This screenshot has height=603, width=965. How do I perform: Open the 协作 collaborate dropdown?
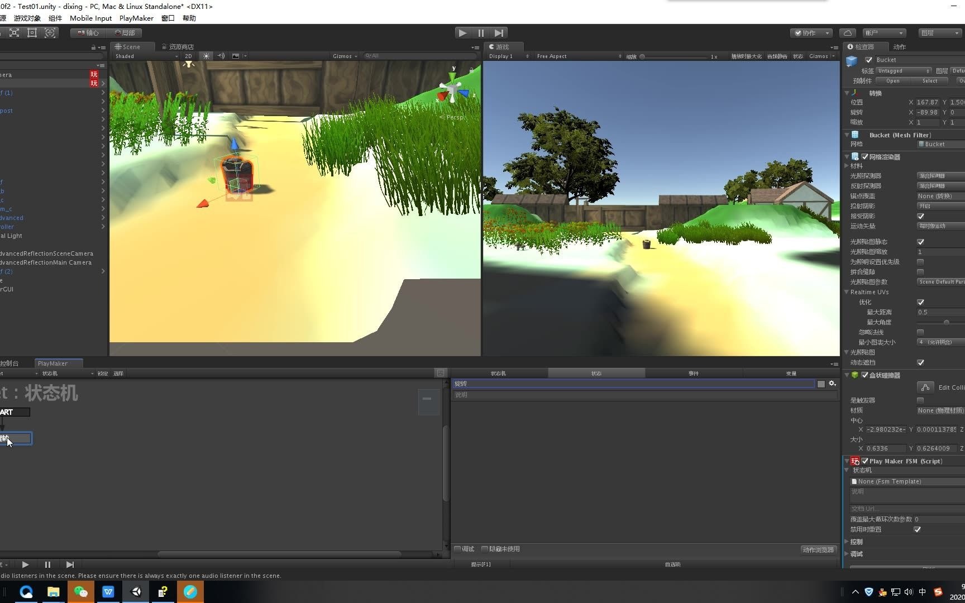point(811,33)
